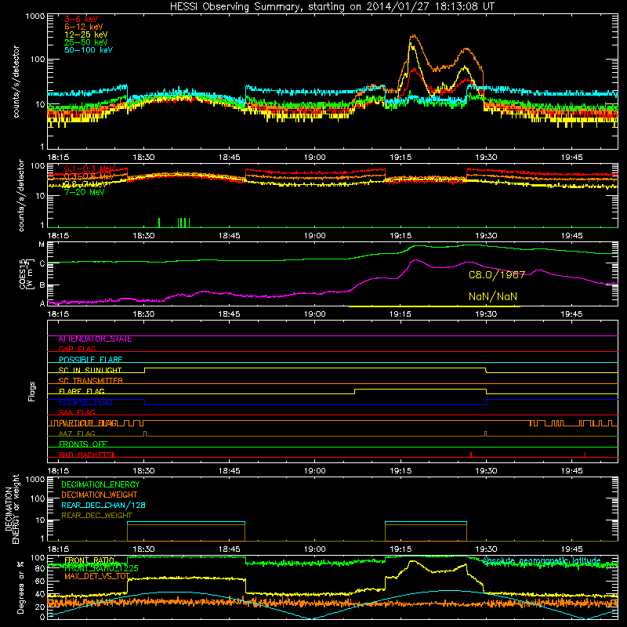This screenshot has height=627, width=627.
Task: Select the Absolute geomagnetic latitude label
Action: tap(542, 561)
